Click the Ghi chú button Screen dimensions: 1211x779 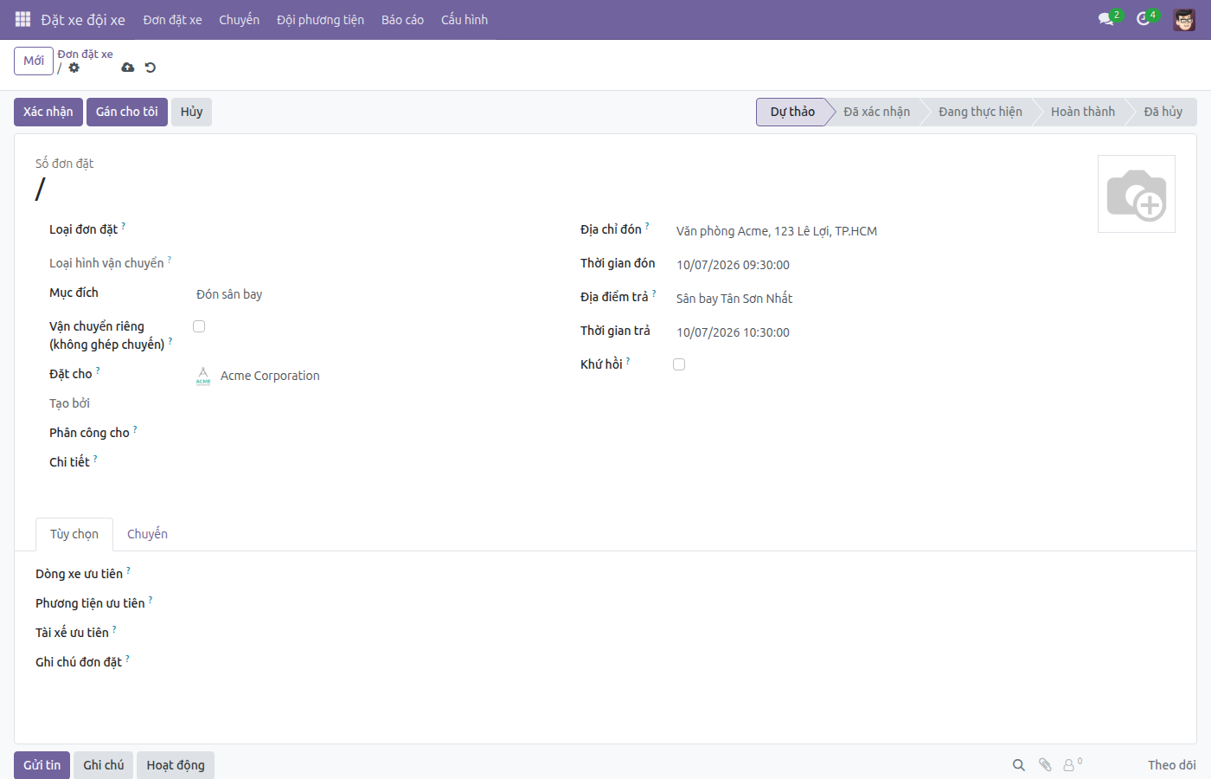[x=104, y=765]
